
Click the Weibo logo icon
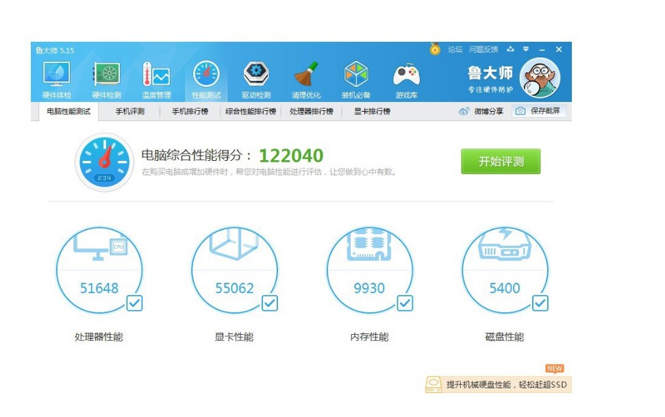464,111
